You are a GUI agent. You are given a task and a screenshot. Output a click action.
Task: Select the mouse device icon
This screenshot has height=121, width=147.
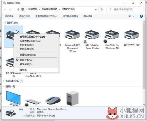[53, 100]
